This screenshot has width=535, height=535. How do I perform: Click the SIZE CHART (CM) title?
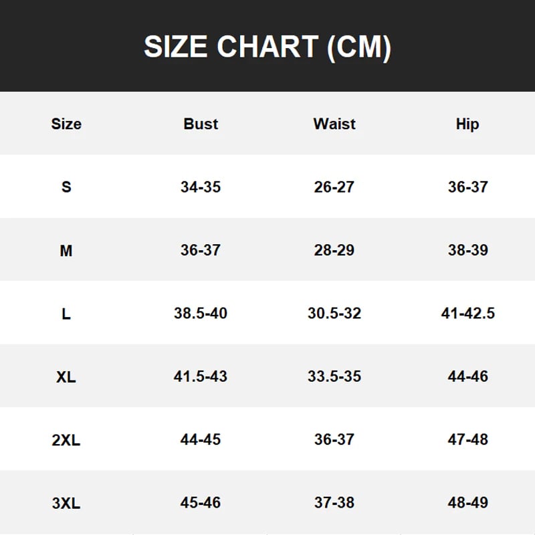267,47
